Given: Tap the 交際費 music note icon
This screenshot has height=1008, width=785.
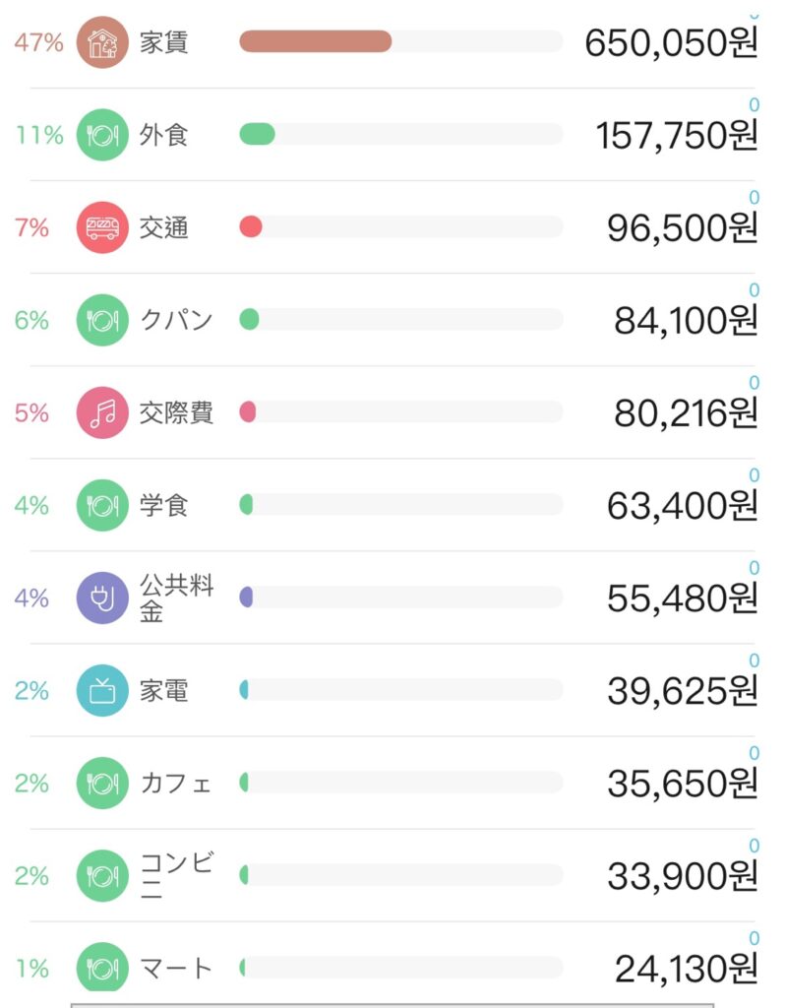Looking at the screenshot, I should pos(102,412).
